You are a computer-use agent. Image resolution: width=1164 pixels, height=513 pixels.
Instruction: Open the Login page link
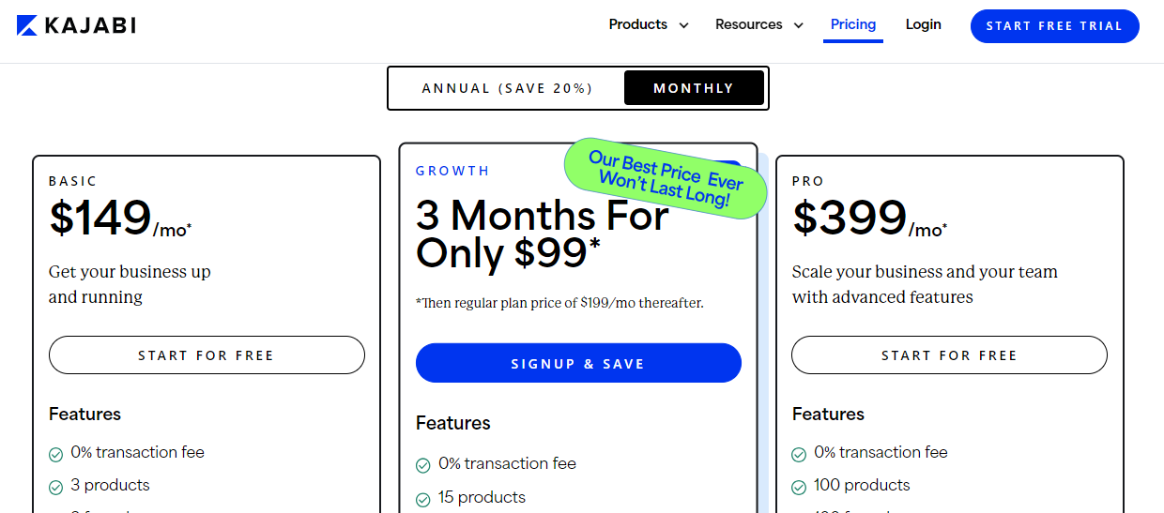point(924,24)
